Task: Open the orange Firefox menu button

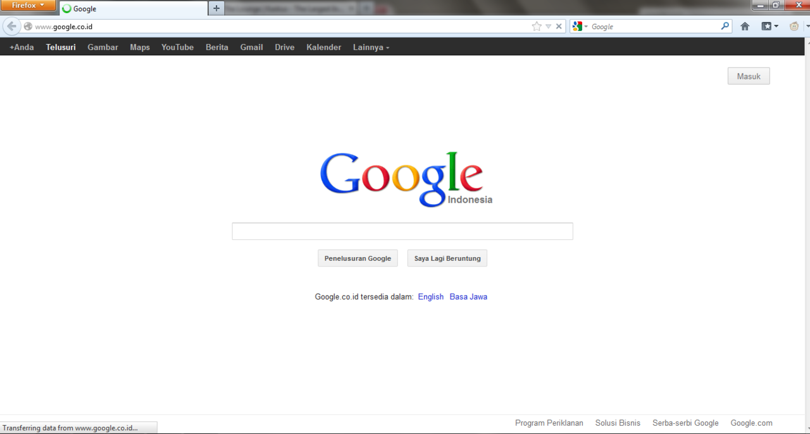Action: 28,6
